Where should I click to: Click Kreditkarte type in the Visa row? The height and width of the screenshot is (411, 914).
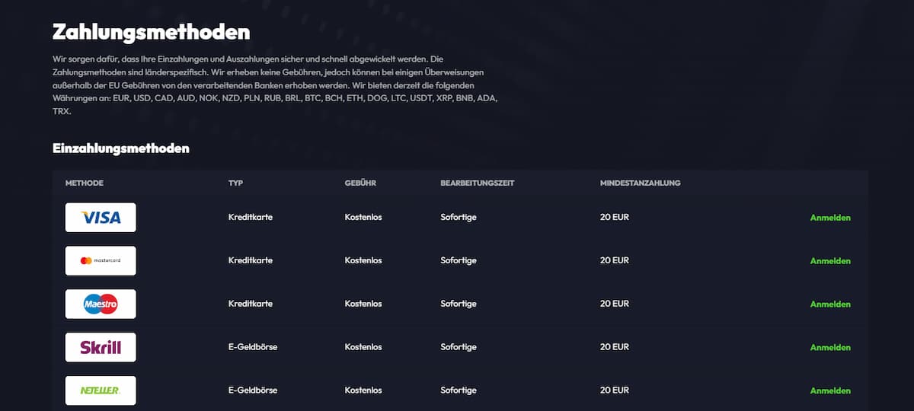(251, 218)
